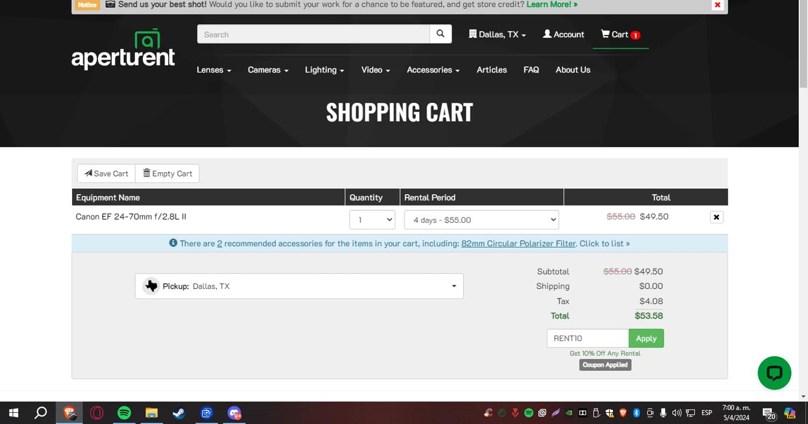The width and height of the screenshot is (808, 424).
Task: Click the Canon EF 24-70mm f/2.8L II item name
Action: pos(131,216)
